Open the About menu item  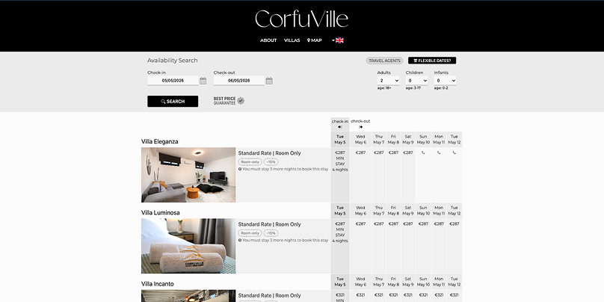(x=268, y=40)
